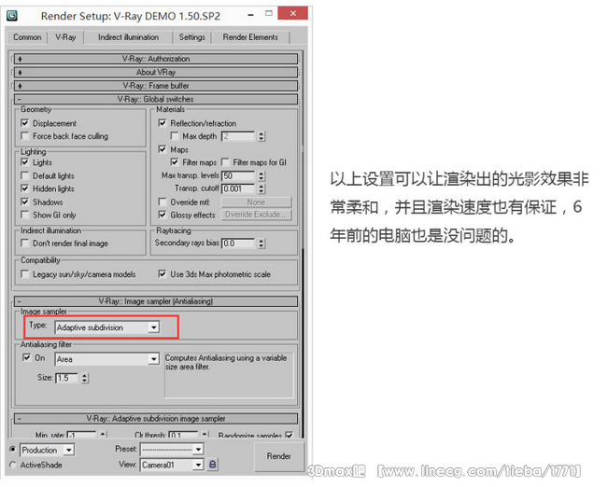Adjust the Secondary rays bias spinner
Screen dimensions: 608x487
262,243
